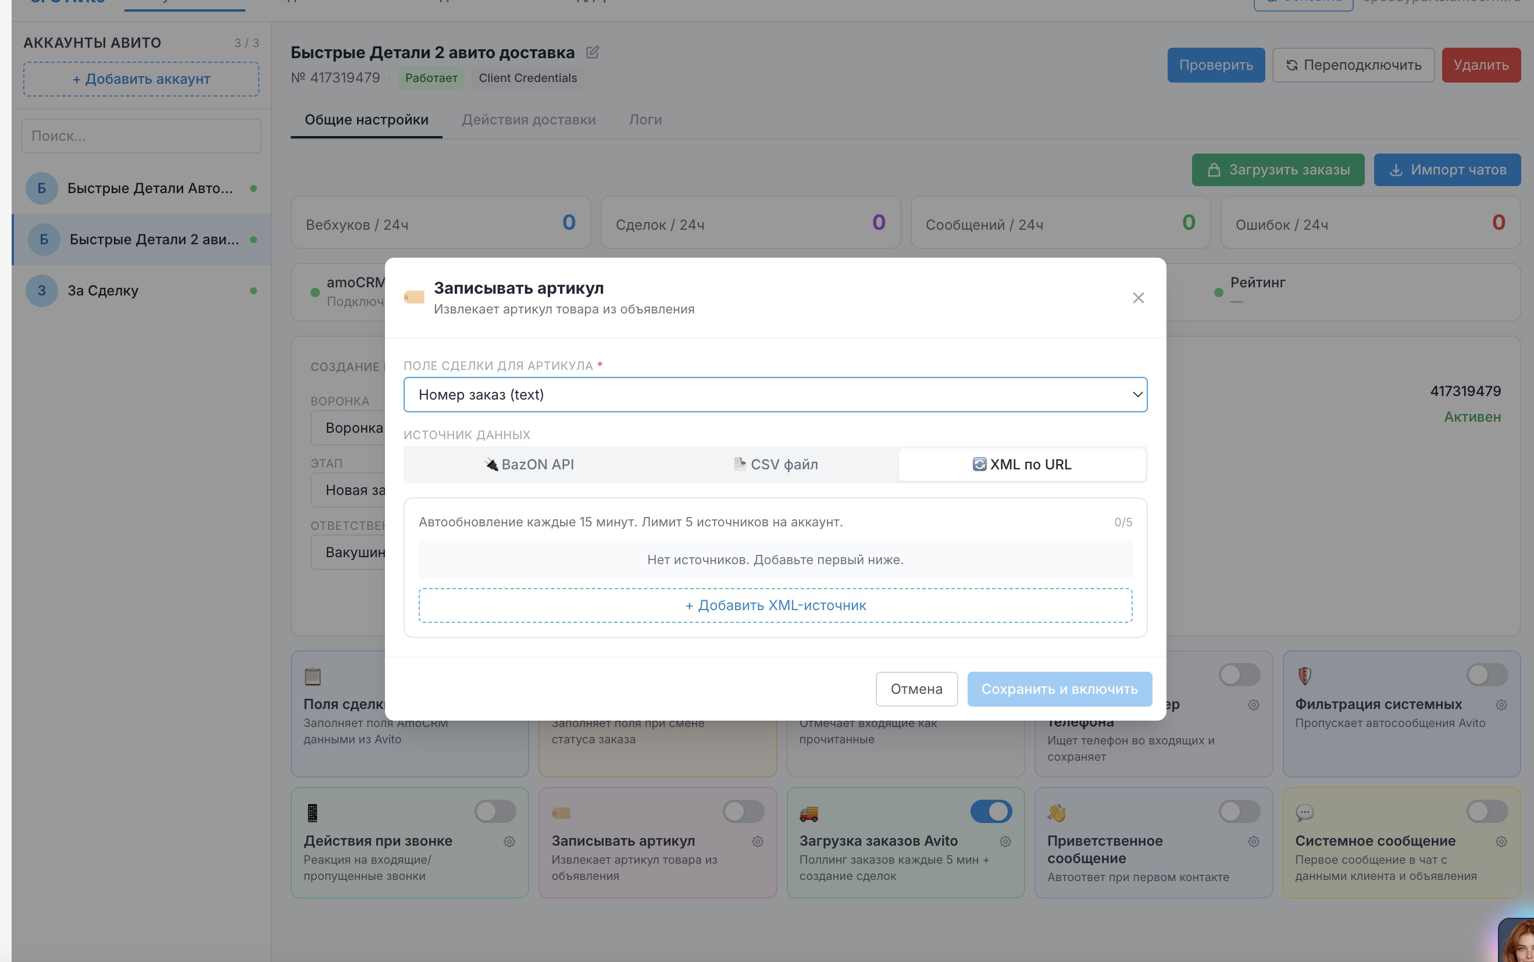The height and width of the screenshot is (962, 1534).
Task: Select the За Сделку account
Action: [x=141, y=291]
